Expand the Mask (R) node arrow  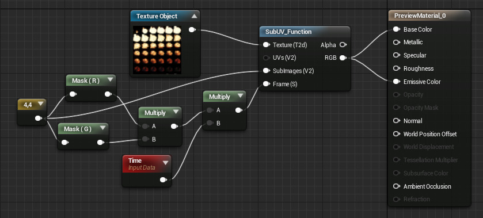[x=111, y=81]
